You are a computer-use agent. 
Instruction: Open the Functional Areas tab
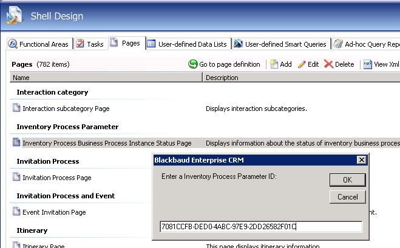[x=39, y=44]
